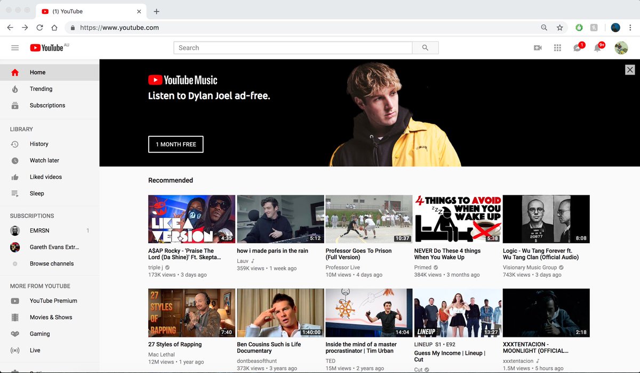Click the xxxtentacion channel name
Viewport: 640px width, 373px height.
[x=517, y=361]
